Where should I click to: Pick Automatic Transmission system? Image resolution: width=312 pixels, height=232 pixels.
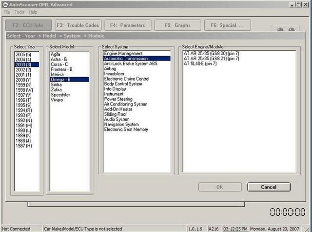(136, 59)
